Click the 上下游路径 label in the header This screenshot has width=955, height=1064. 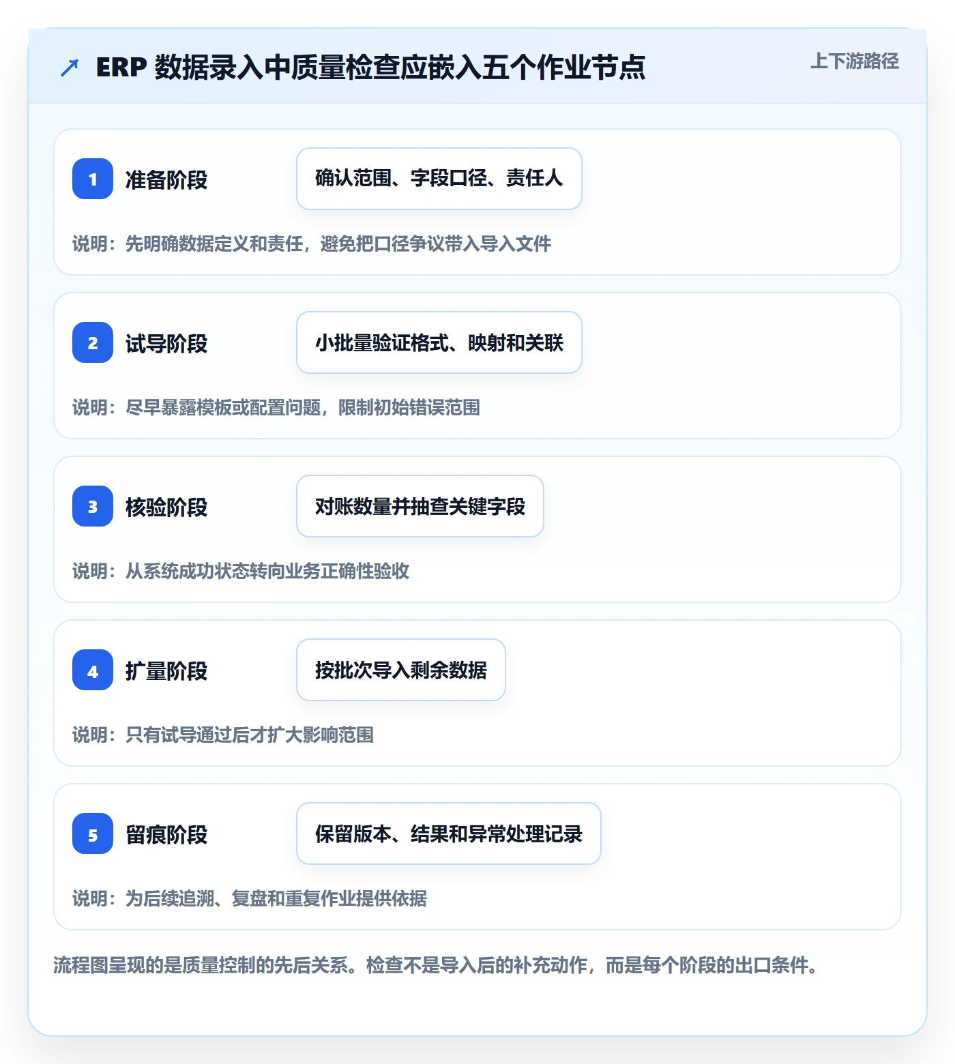click(x=855, y=61)
